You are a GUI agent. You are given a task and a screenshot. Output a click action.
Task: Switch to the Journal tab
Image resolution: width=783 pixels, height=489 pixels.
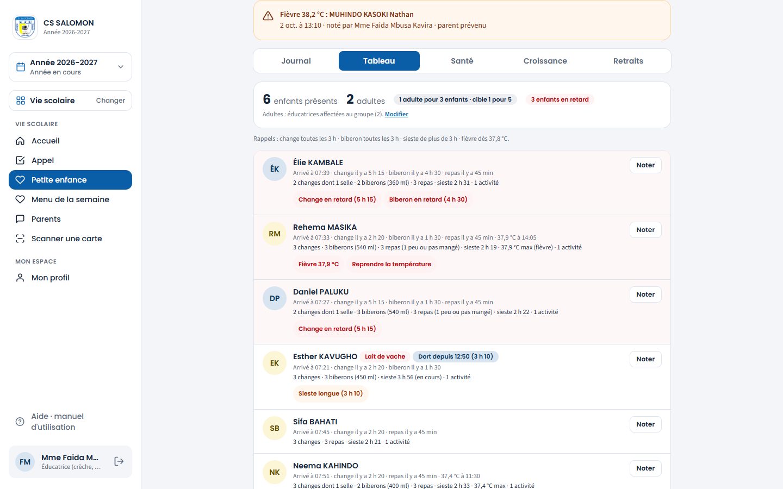click(x=296, y=61)
